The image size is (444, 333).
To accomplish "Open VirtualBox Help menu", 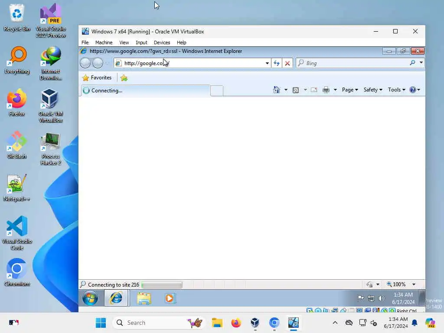I will (x=182, y=42).
